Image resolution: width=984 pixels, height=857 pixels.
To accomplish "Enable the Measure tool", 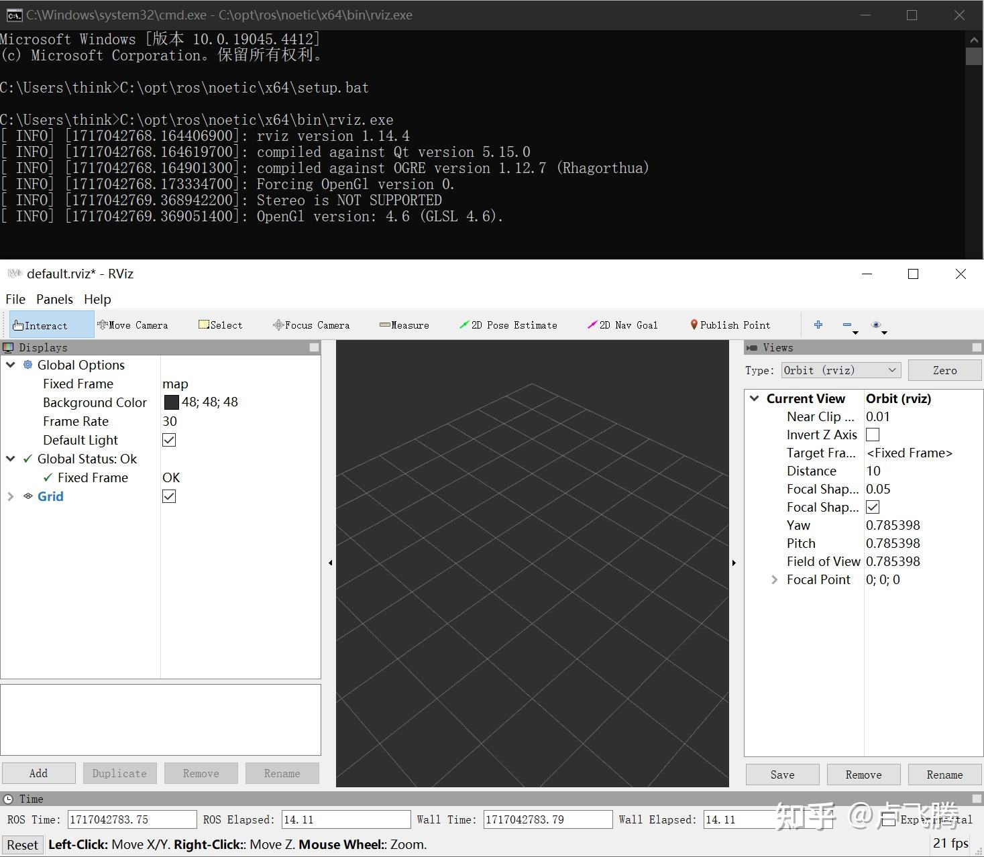I will 404,325.
